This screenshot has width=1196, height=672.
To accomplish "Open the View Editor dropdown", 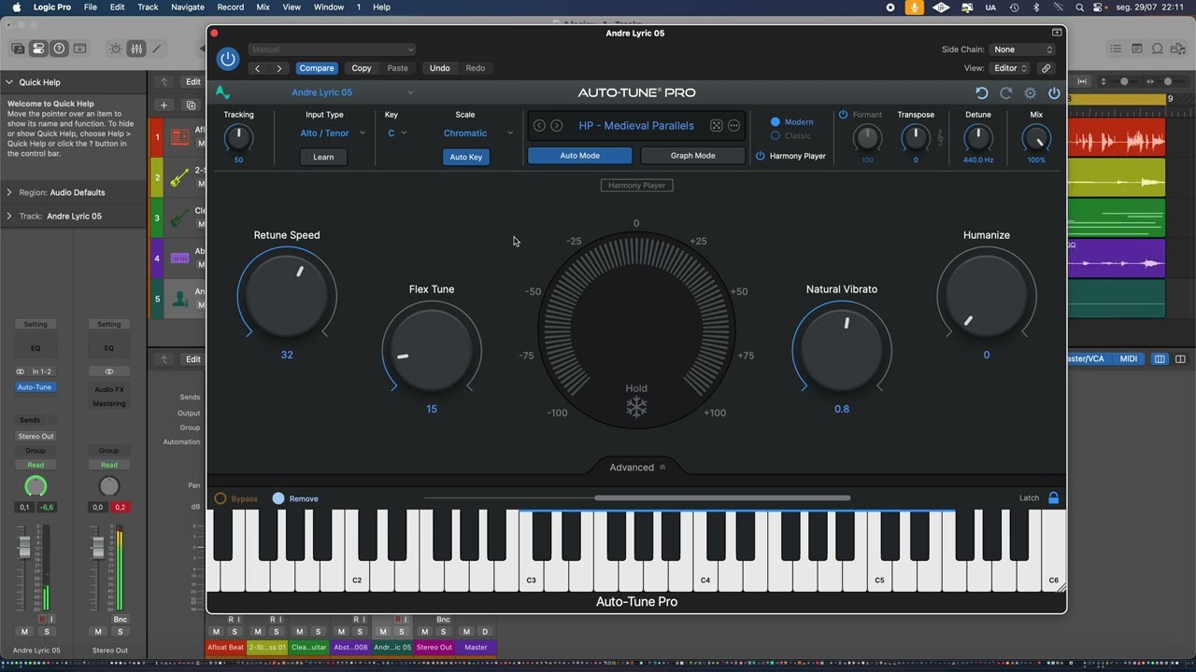I will [1010, 68].
